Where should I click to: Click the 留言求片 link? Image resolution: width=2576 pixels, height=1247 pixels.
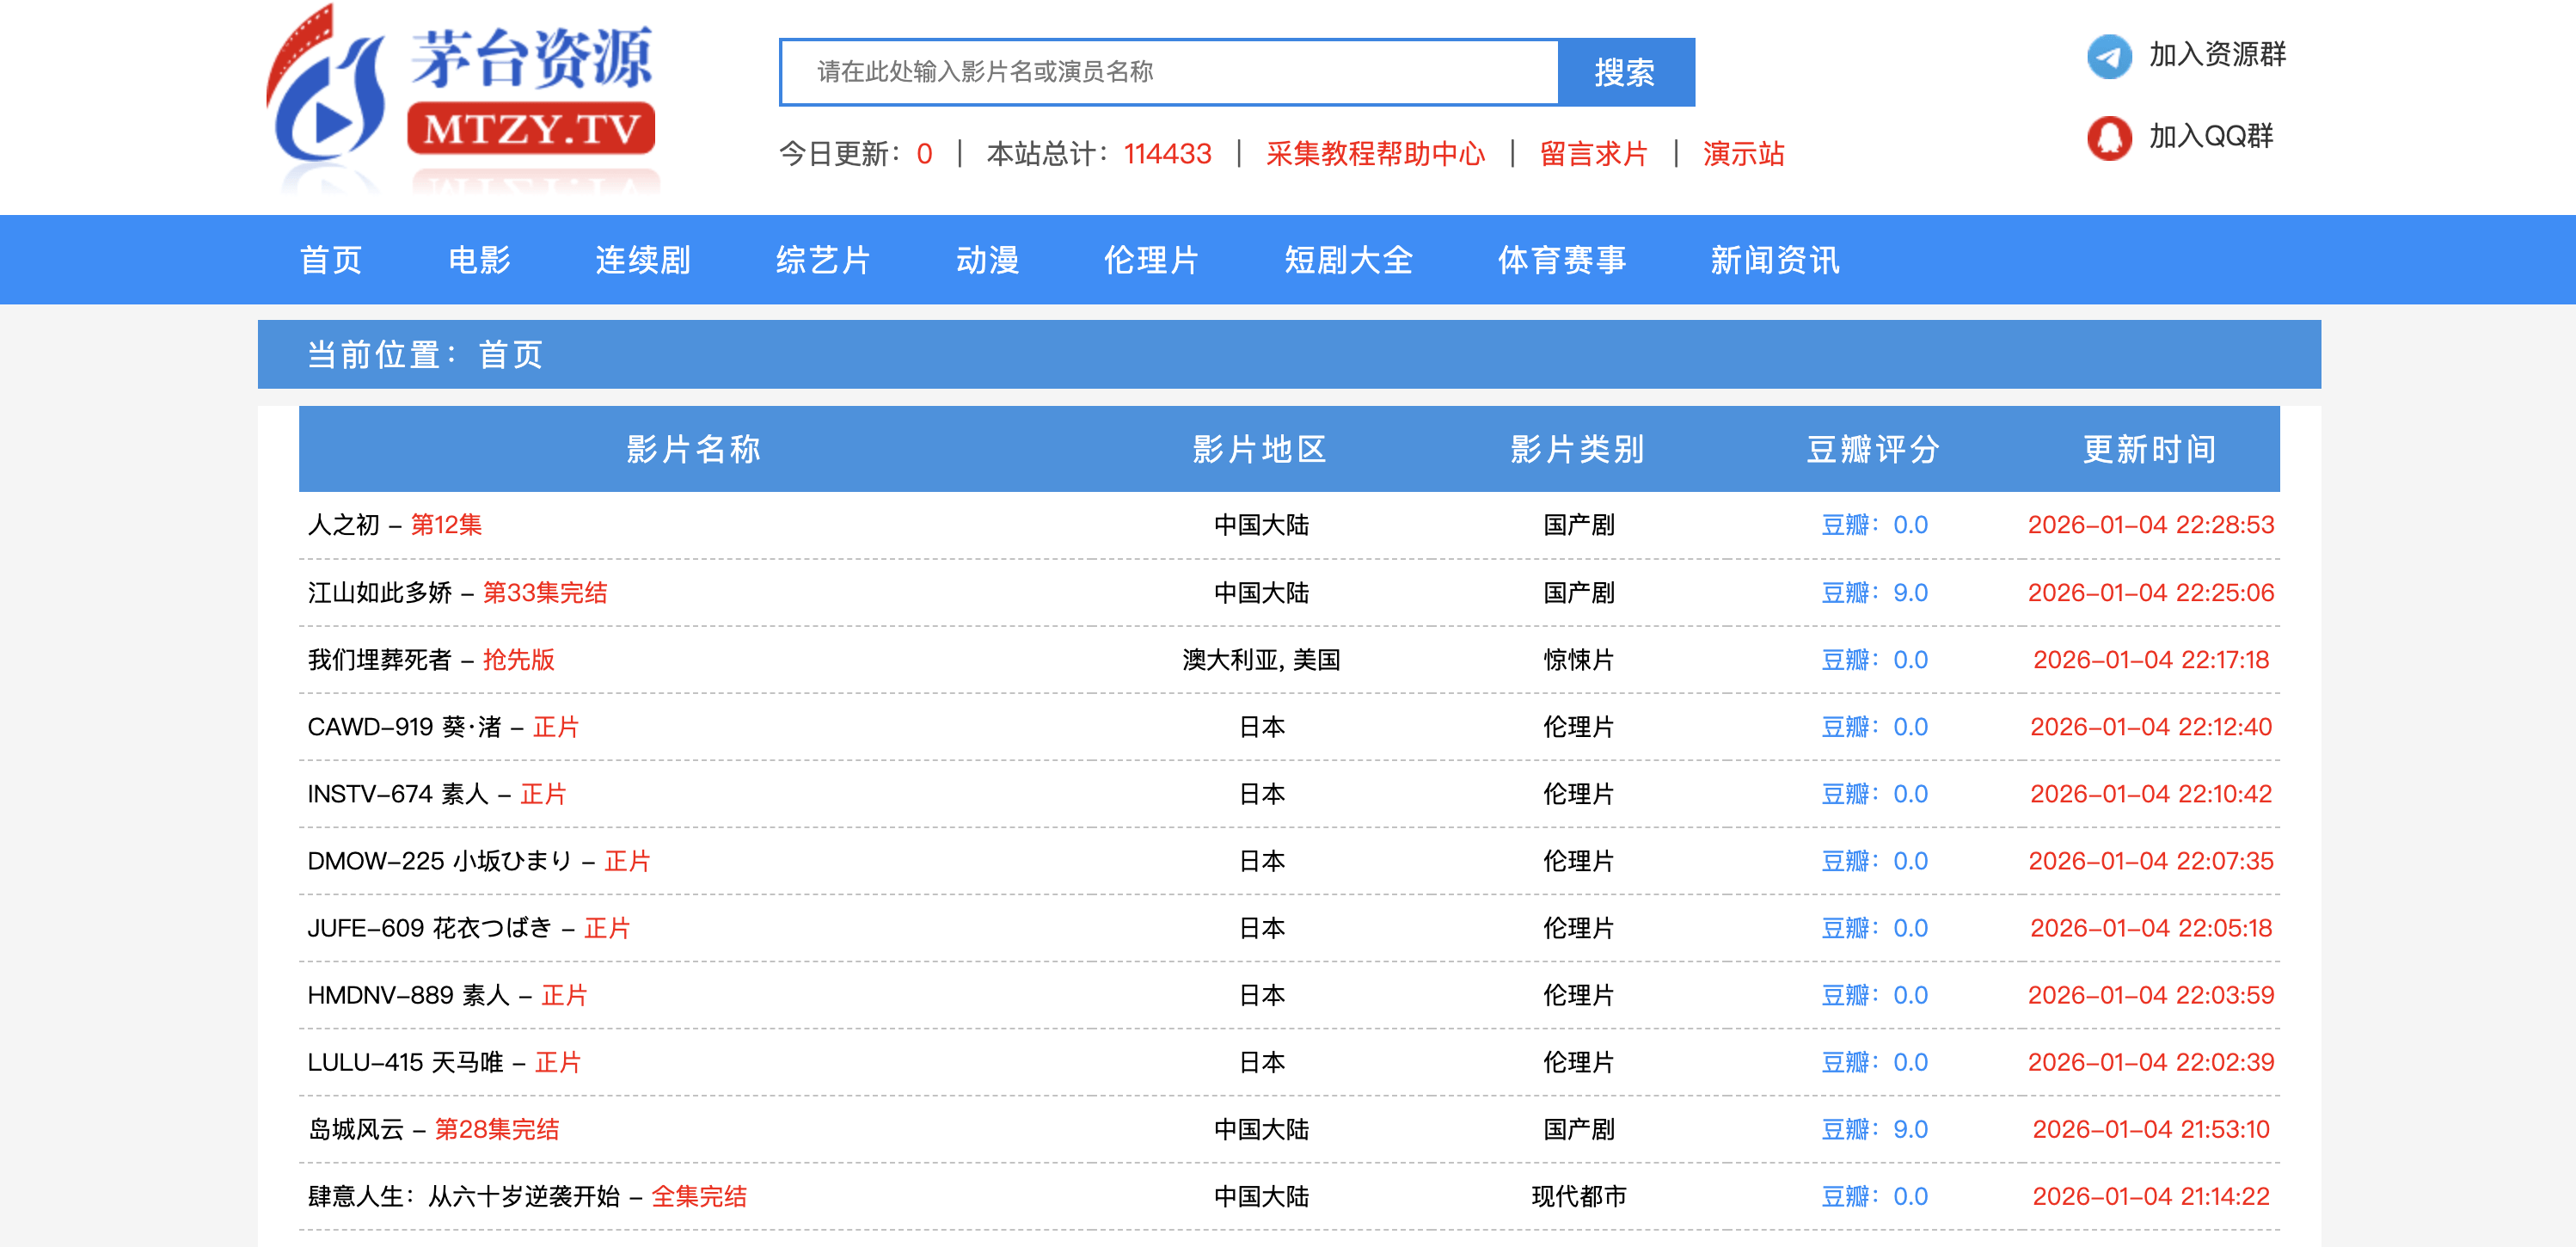pyautogui.click(x=1593, y=154)
